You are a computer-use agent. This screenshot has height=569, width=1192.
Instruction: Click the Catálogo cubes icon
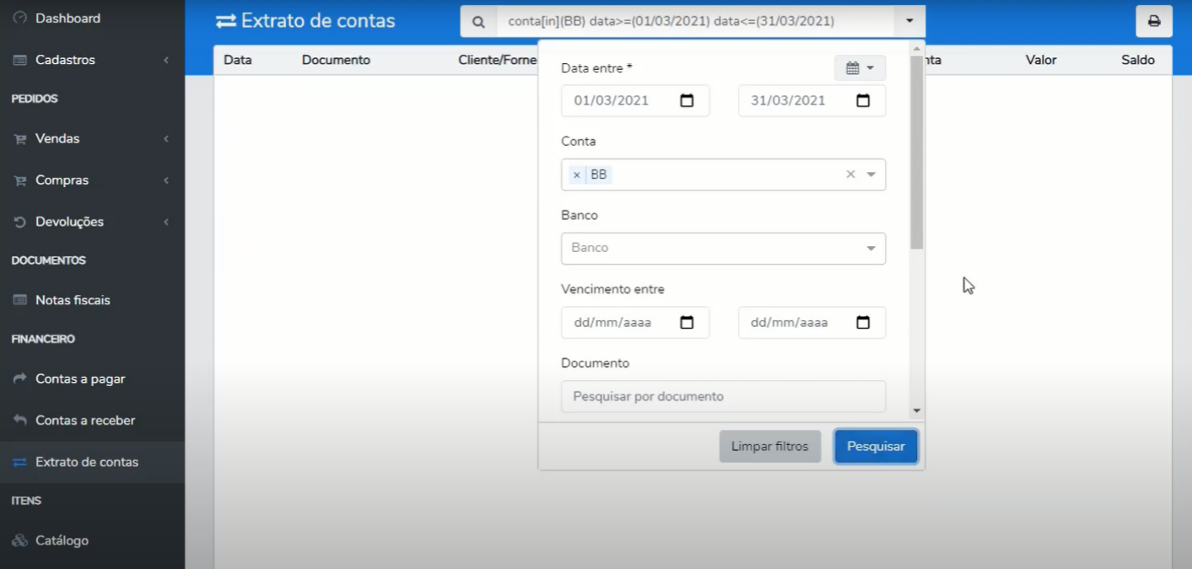[20, 540]
